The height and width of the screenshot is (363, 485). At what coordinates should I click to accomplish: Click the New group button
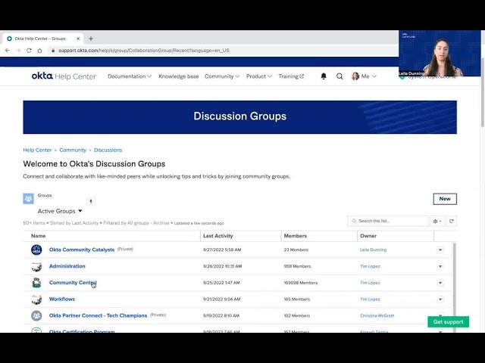tap(445, 199)
